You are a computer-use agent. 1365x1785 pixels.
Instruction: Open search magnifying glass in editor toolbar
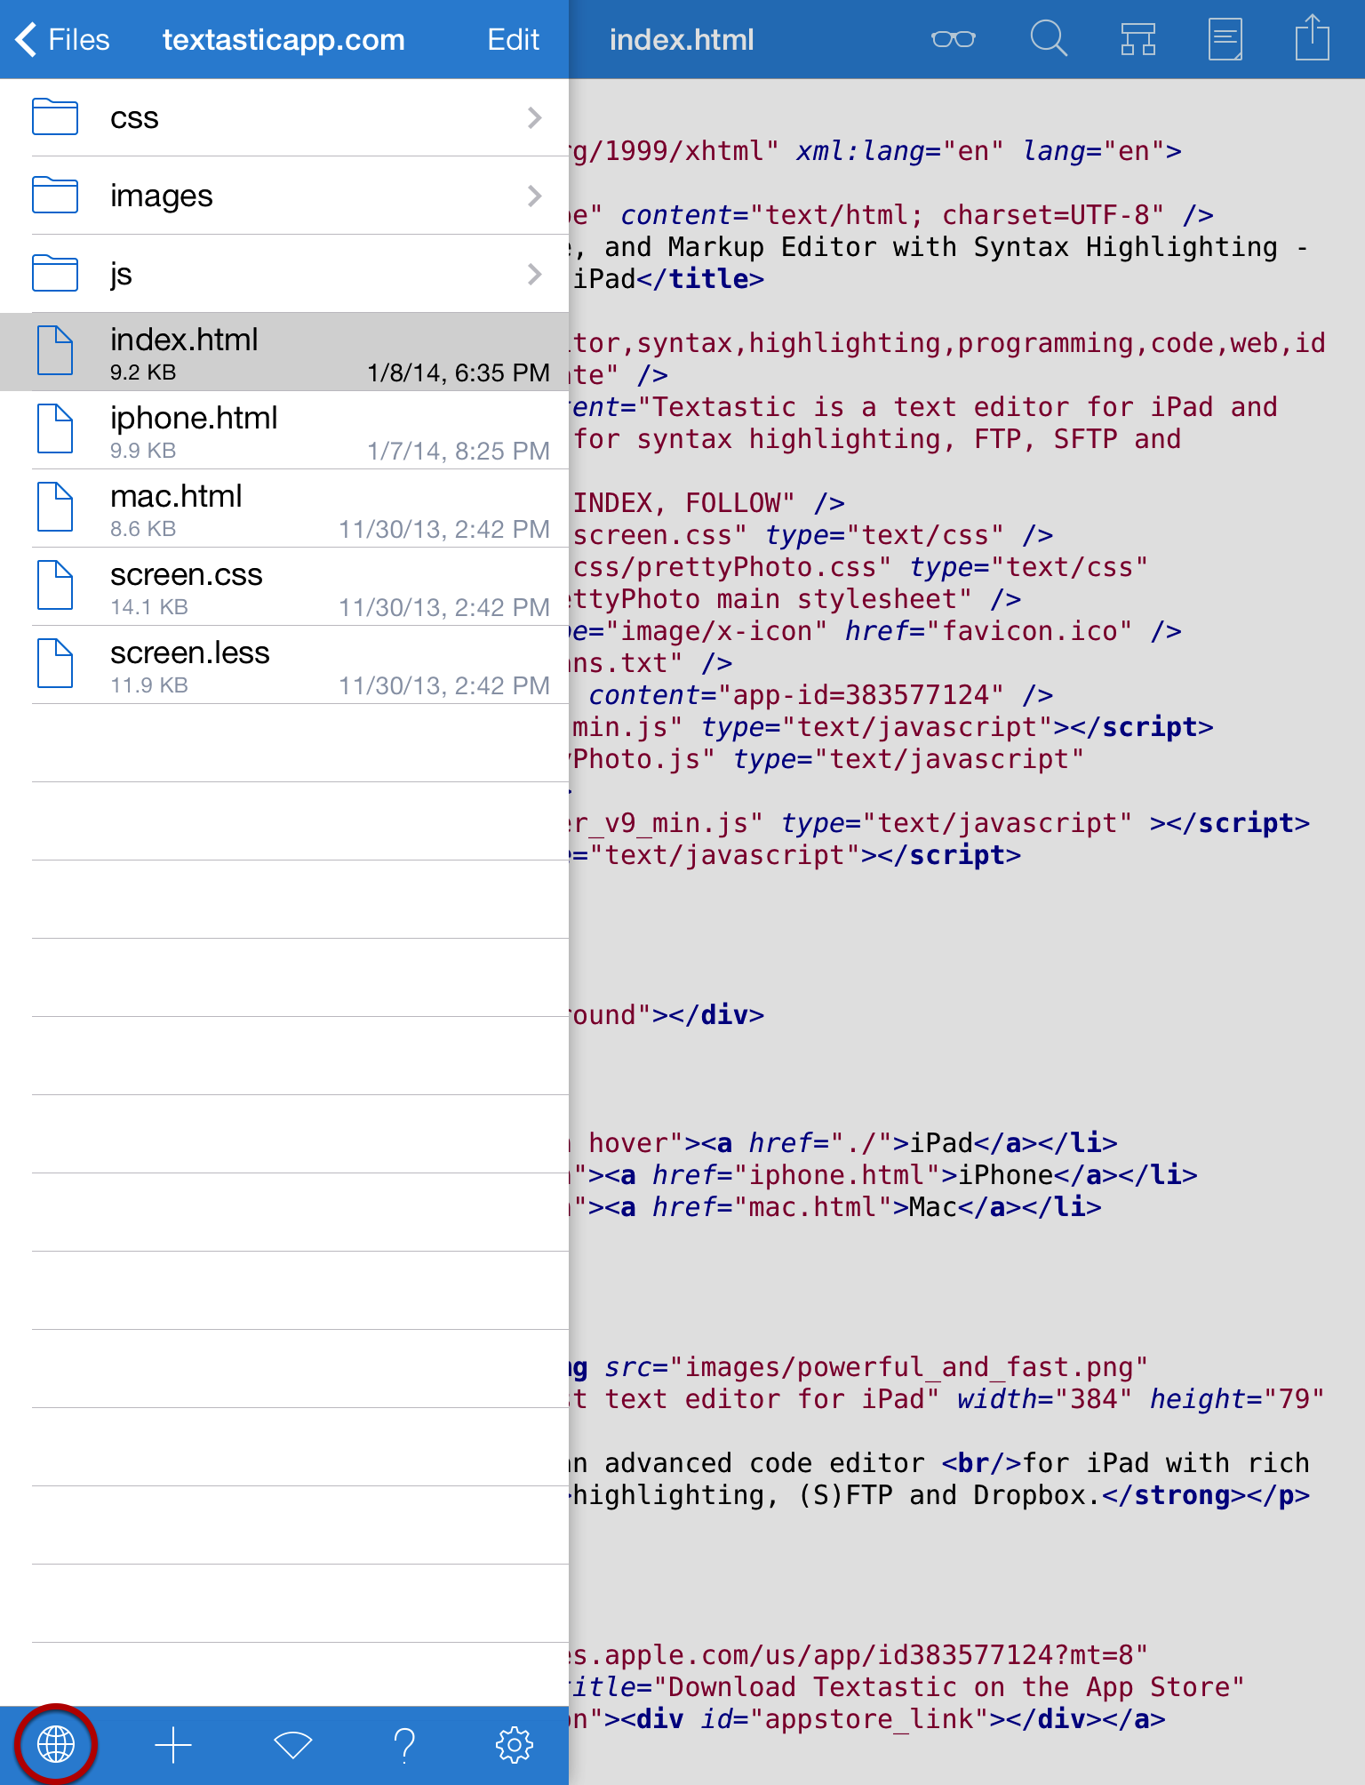[x=1048, y=39]
